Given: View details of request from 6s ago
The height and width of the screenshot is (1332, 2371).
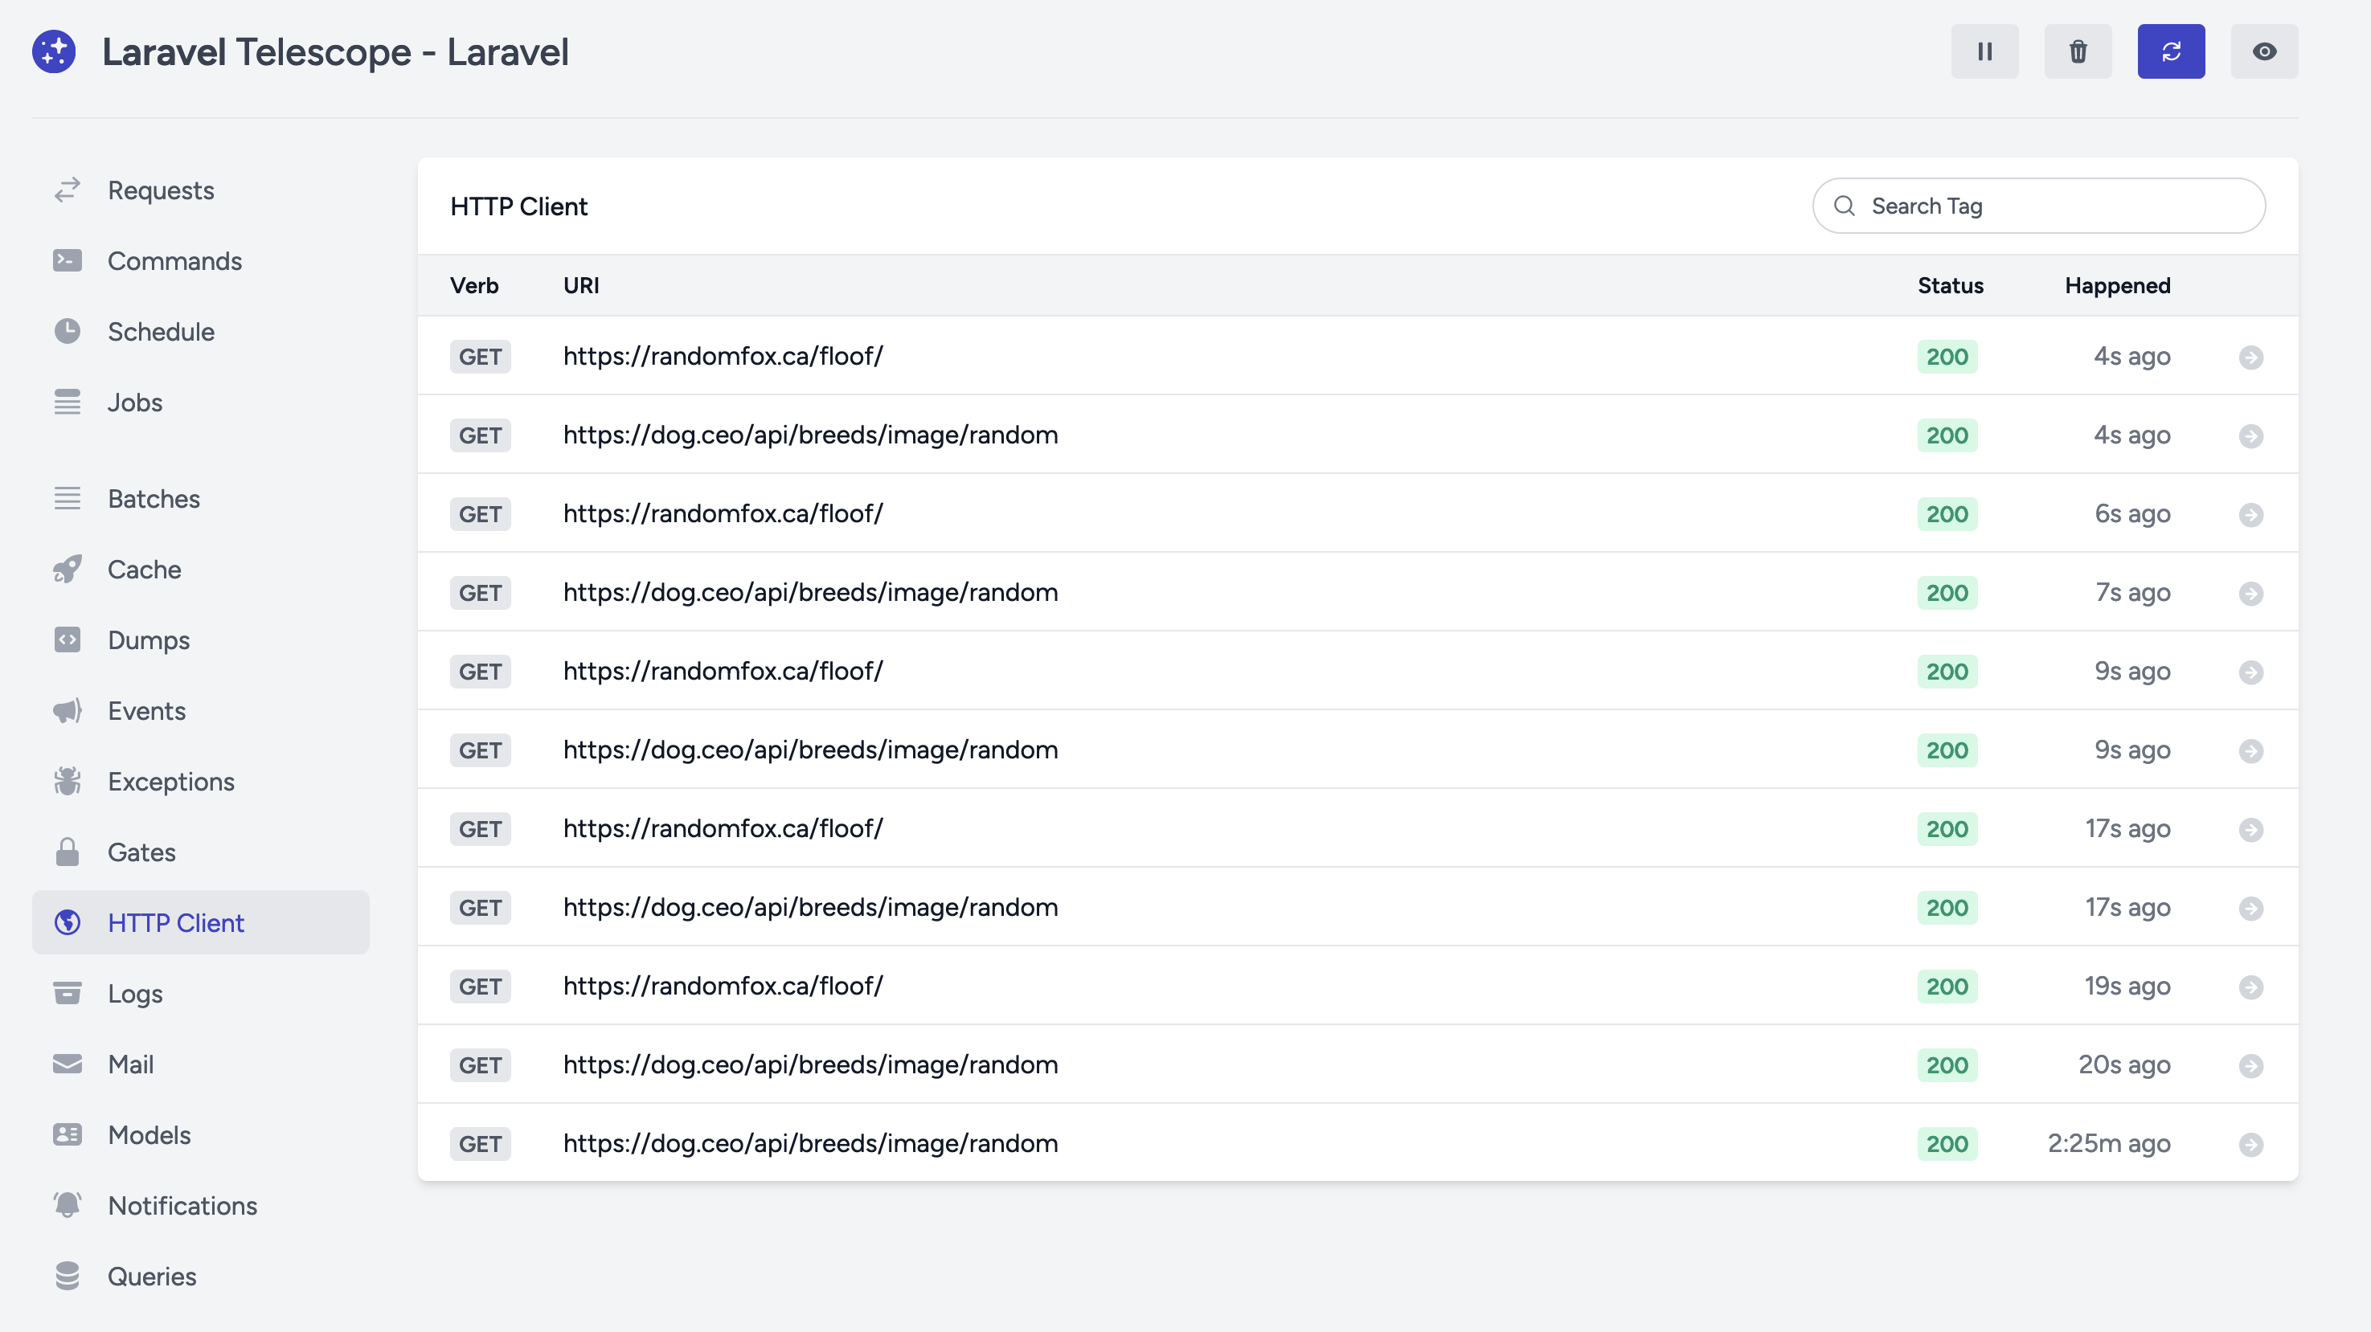Looking at the screenshot, I should click(x=2251, y=514).
